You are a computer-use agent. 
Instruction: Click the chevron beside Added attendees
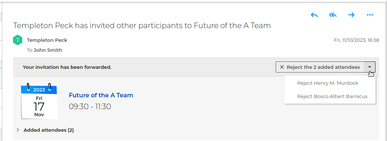[18, 130]
